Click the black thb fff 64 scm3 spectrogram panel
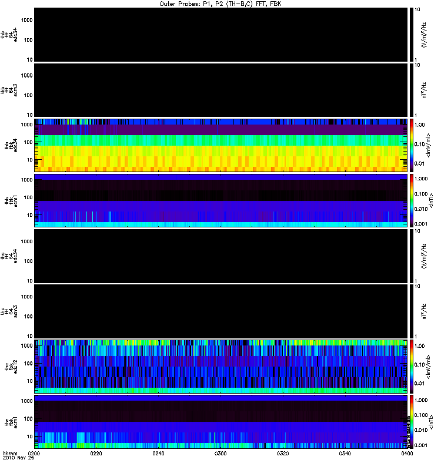441x470 pixels. click(221, 90)
